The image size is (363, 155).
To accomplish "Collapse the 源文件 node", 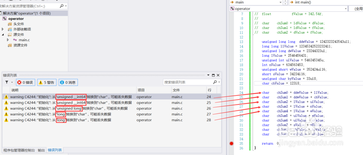I will pyautogui.click(x=3, y=35).
